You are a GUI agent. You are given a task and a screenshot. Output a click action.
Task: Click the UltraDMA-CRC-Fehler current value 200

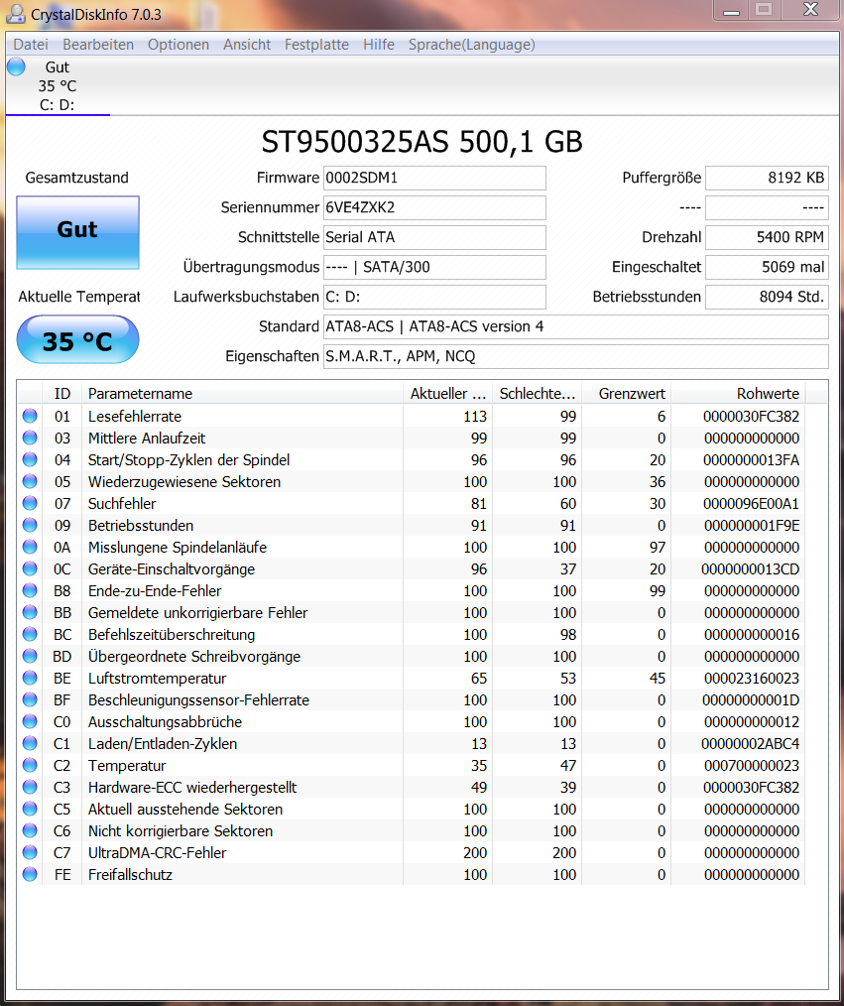[x=475, y=852]
